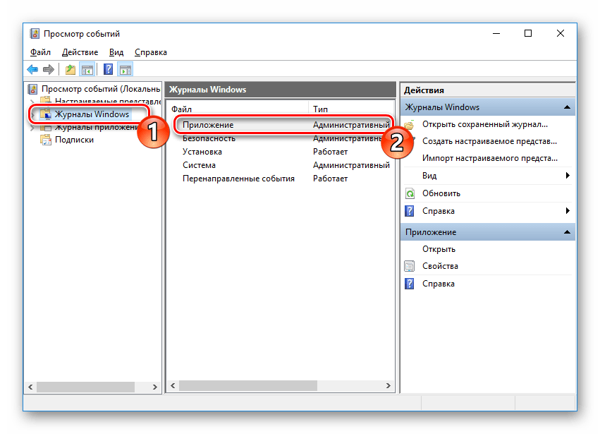The width and height of the screenshot is (600, 434).
Task: Click the Back arrow toolbar icon
Action: pos(32,69)
